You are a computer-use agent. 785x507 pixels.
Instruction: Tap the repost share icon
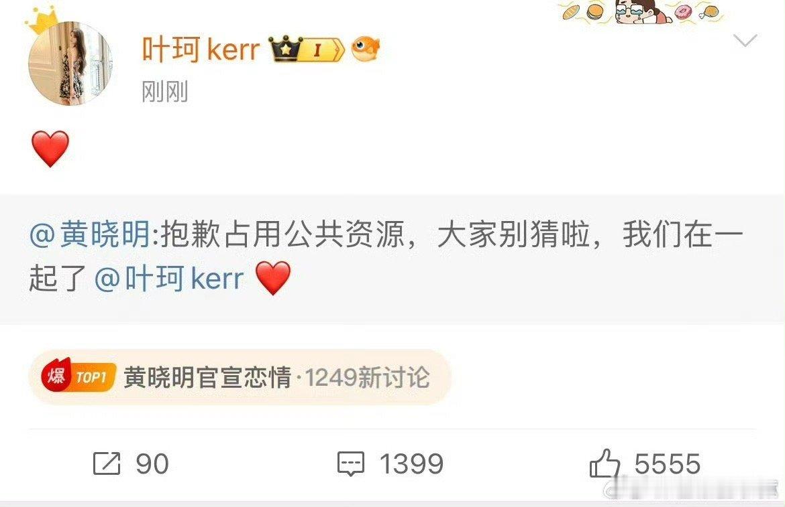[x=107, y=463]
